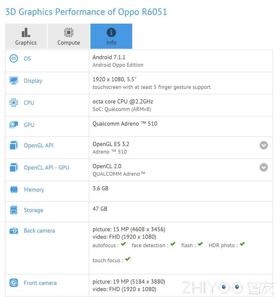Click the touch focus checkmark
280x297 pixels.
tap(128, 259)
